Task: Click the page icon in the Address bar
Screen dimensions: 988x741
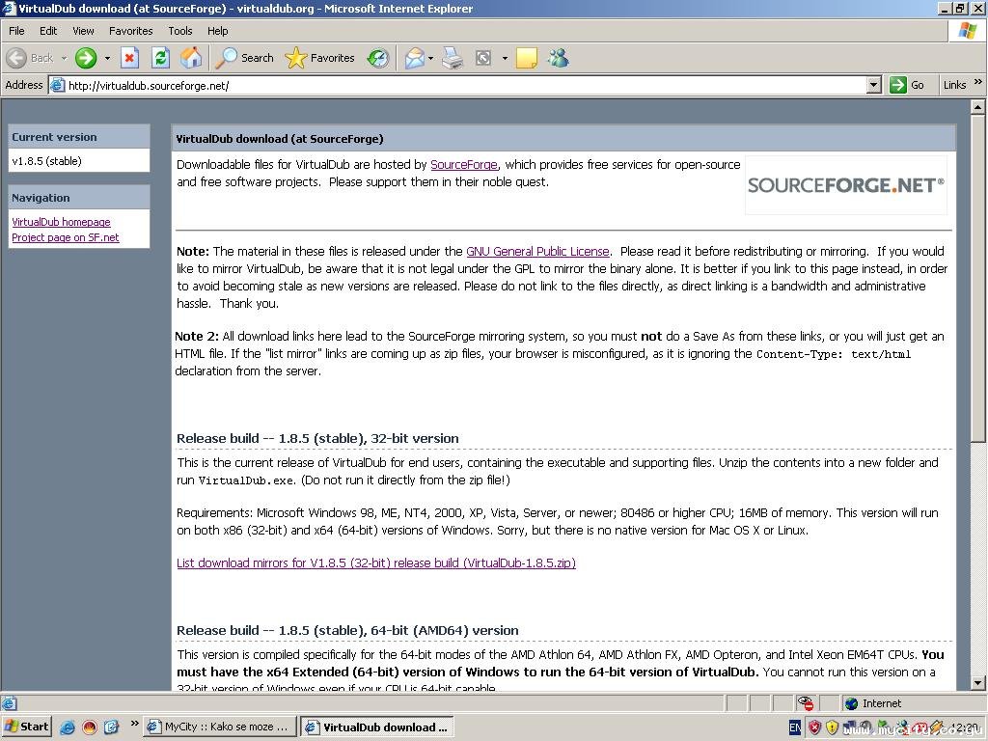Action: 57,85
